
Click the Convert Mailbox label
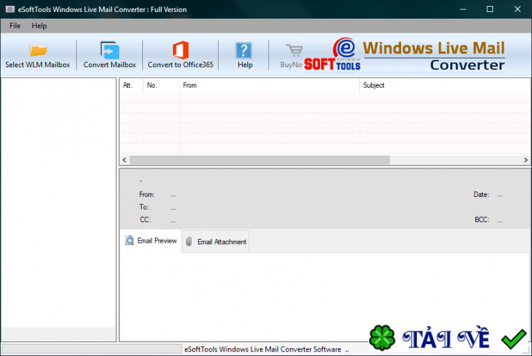pos(110,65)
